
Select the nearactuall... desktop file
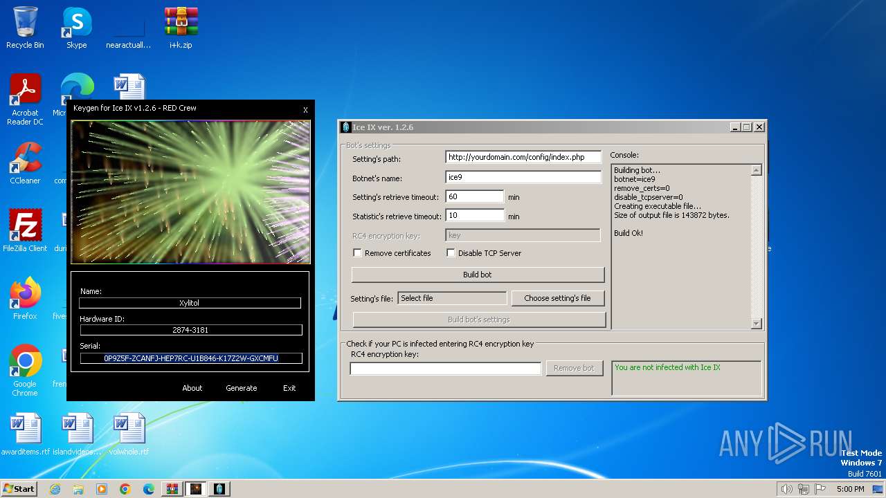click(128, 29)
